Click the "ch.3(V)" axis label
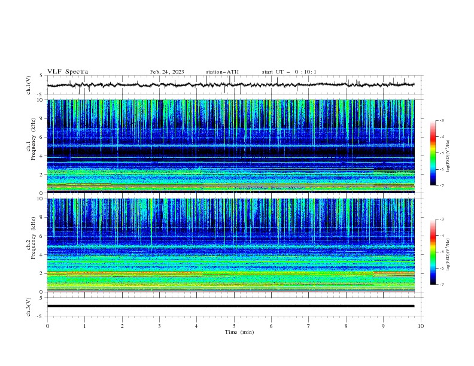The height and width of the screenshot is (366, 474). pos(29,307)
